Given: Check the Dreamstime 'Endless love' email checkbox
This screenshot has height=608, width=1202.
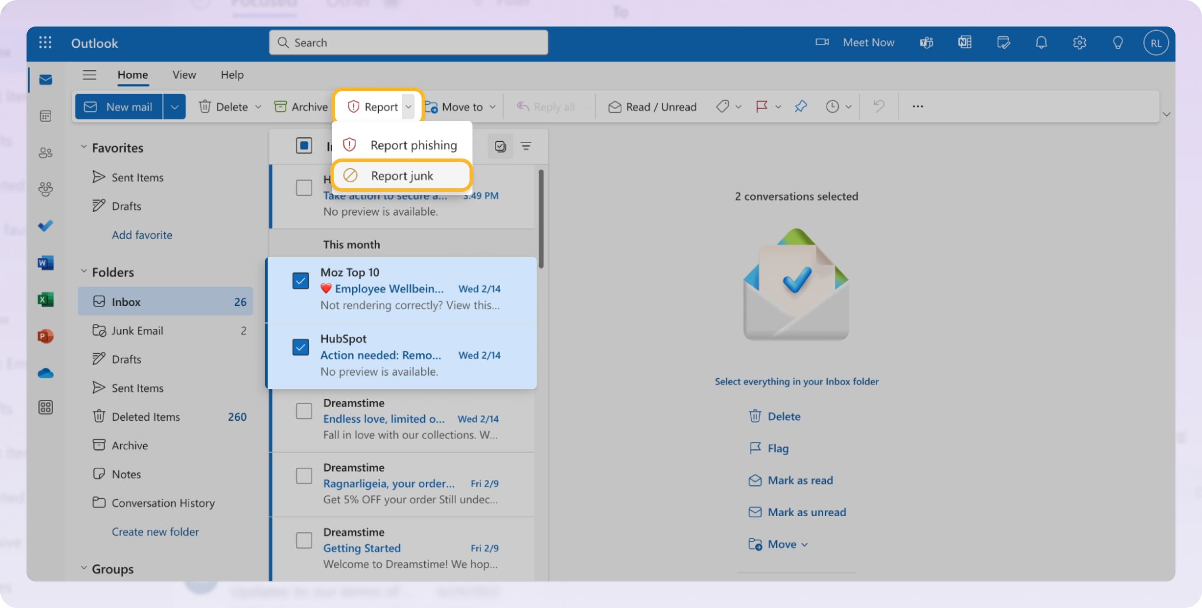Looking at the screenshot, I should [304, 410].
